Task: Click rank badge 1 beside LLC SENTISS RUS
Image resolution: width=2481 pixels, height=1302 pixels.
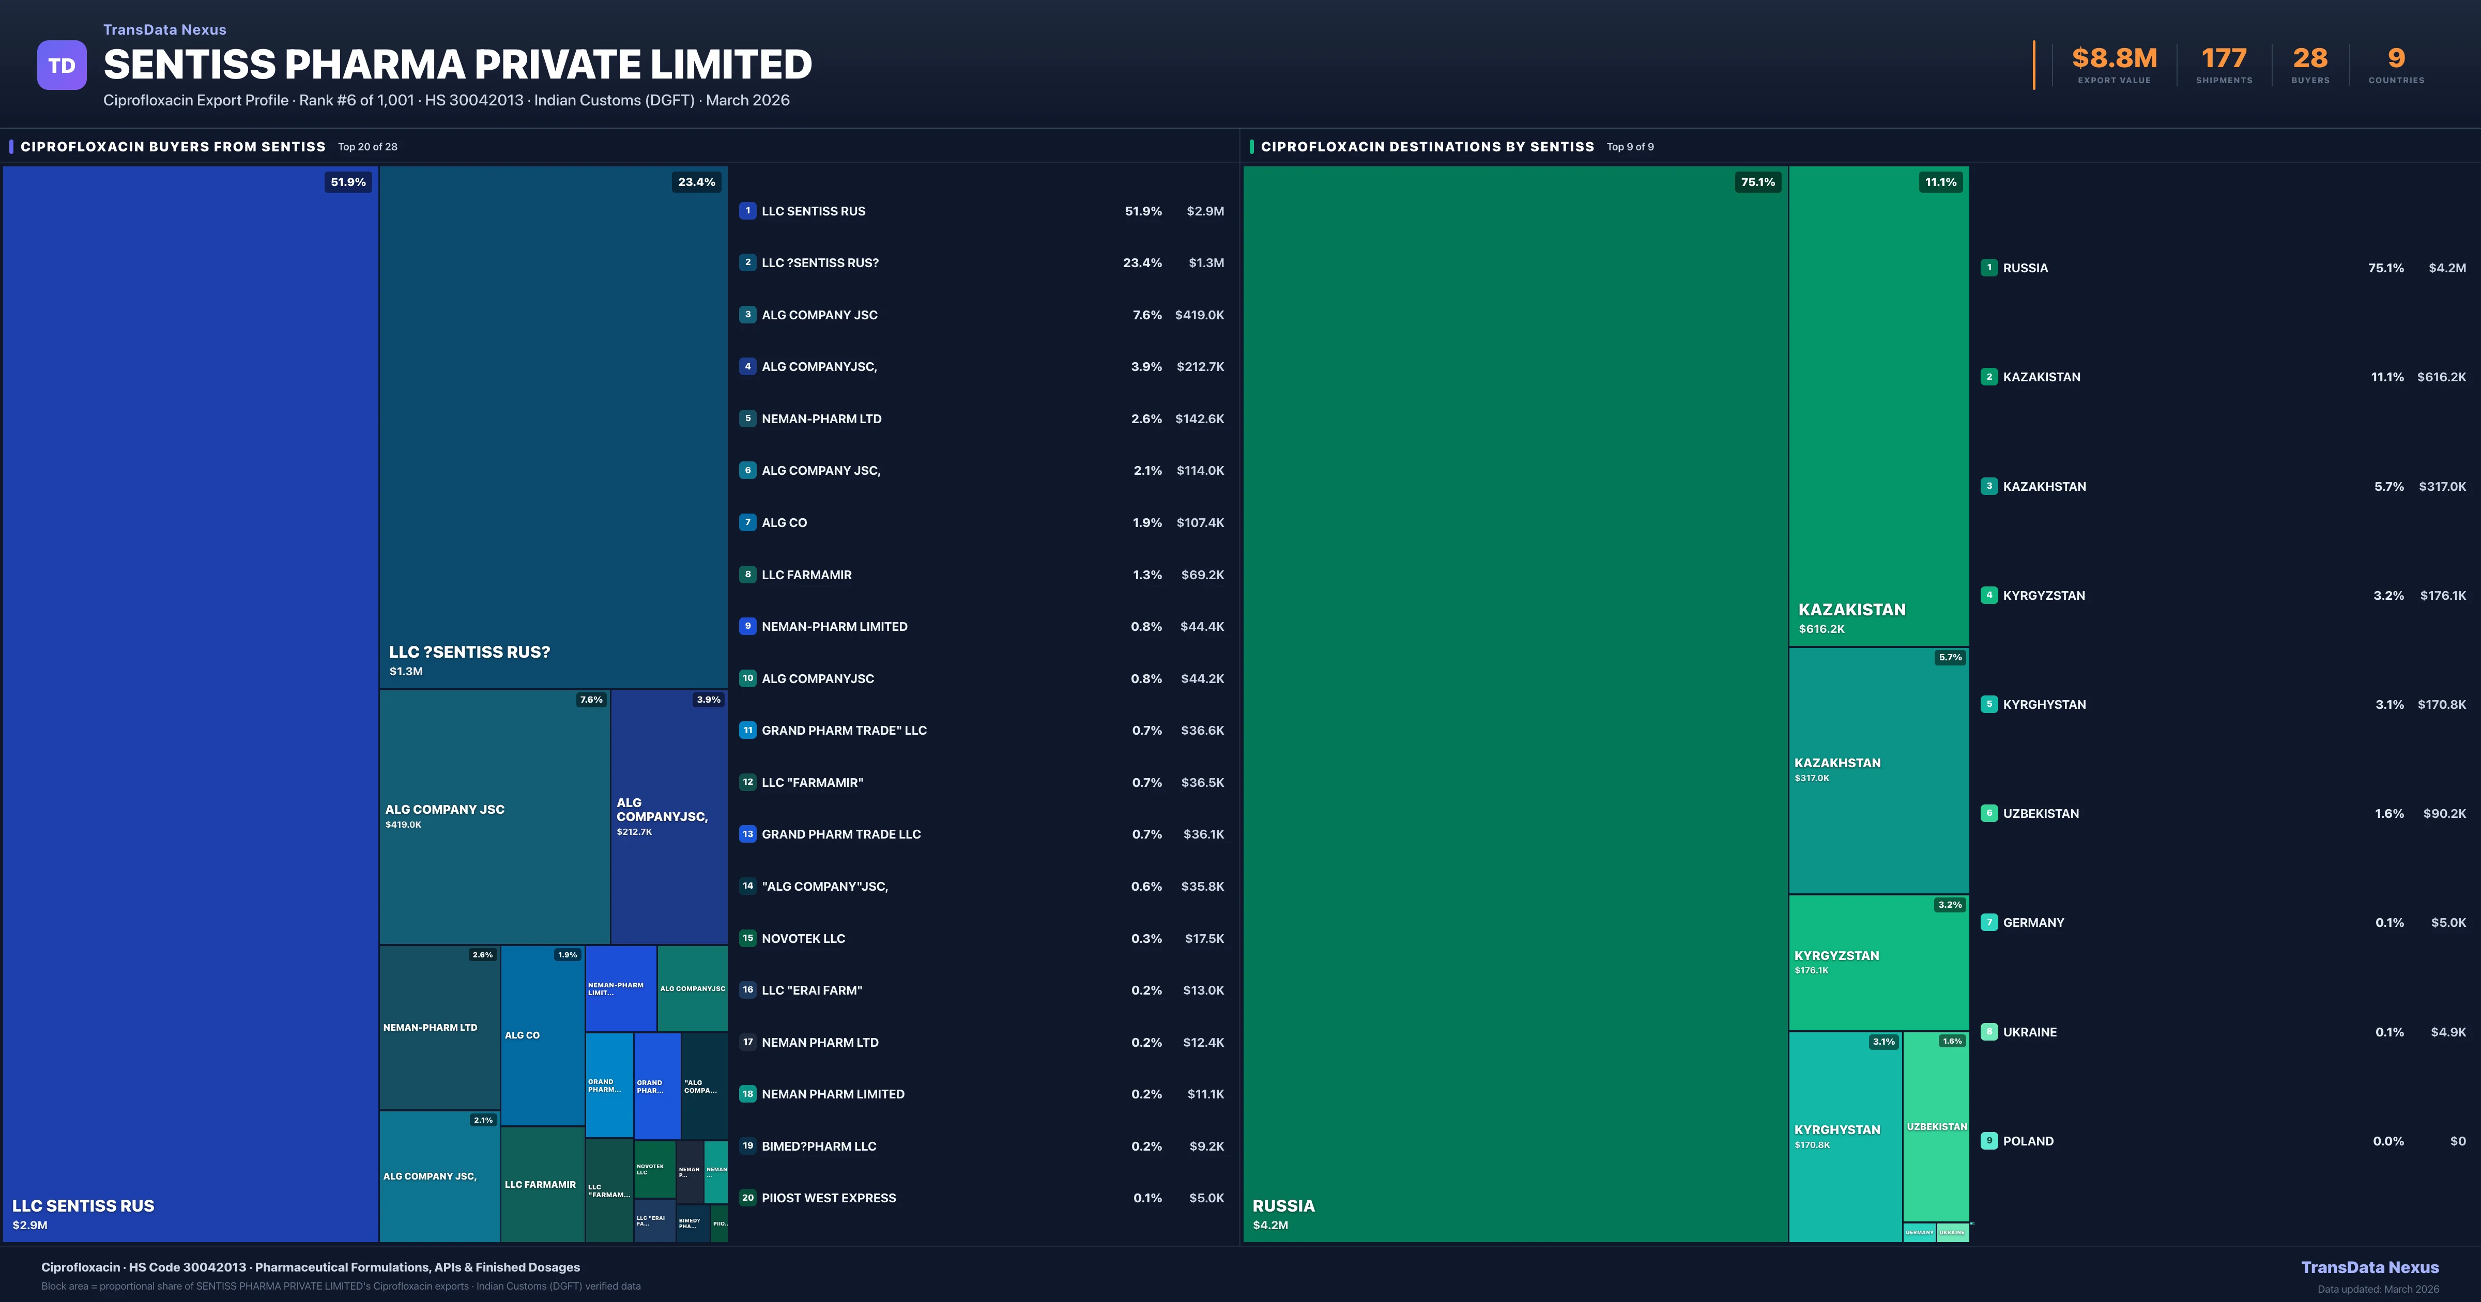Action: 747,211
